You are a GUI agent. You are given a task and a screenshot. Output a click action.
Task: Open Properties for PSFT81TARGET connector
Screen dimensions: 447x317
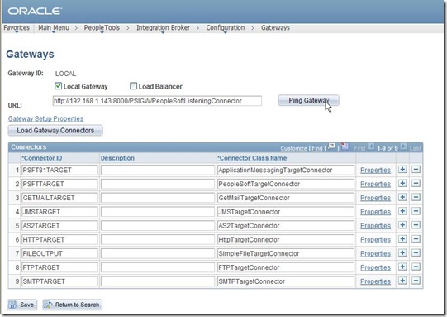375,171
